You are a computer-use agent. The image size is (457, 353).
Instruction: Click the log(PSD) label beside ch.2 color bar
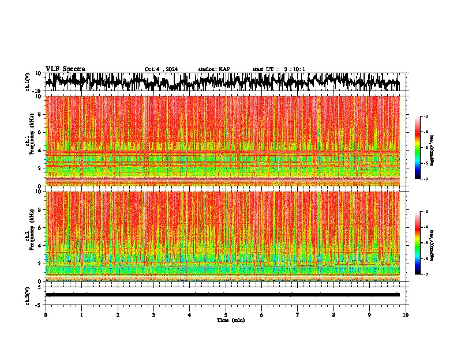tap(432, 245)
